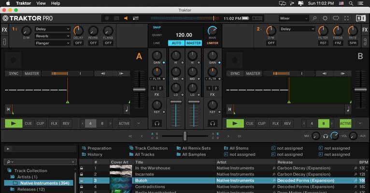Click deck A tempo fader handle
The image size is (370, 193).
click(x=139, y=90)
